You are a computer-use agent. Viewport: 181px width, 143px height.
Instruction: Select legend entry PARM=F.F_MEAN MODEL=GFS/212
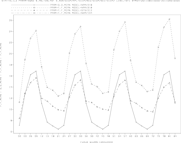(x=71, y=10)
